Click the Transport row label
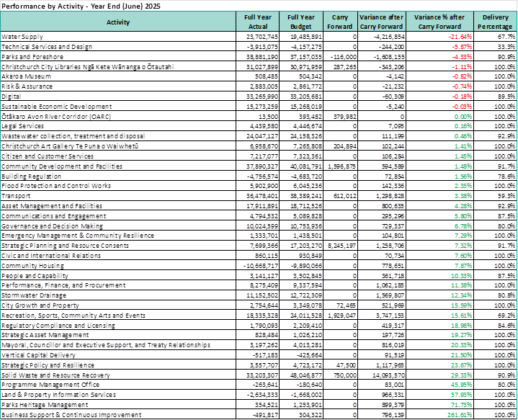This screenshot has height=420, width=518. click(16, 195)
